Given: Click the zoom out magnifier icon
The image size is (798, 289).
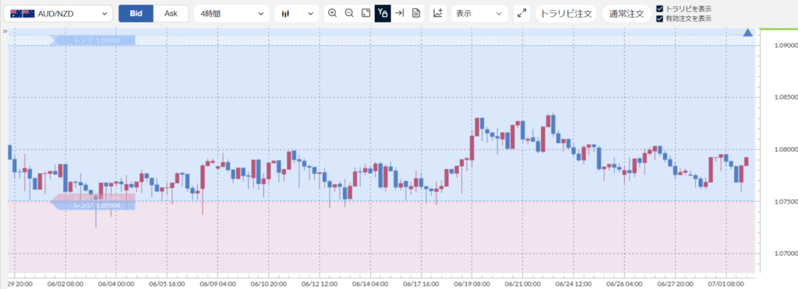Looking at the screenshot, I should tap(349, 14).
